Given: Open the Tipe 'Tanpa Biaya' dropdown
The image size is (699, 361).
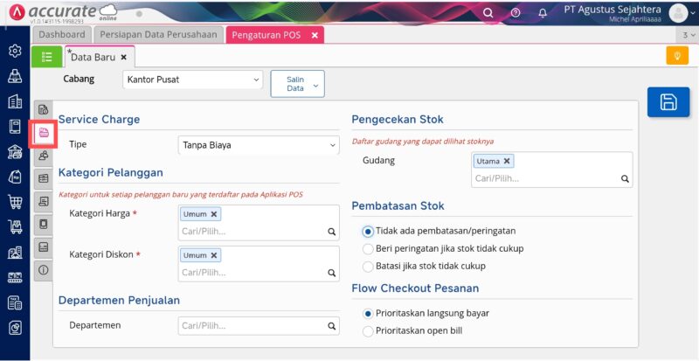Looking at the screenshot, I should click(258, 144).
